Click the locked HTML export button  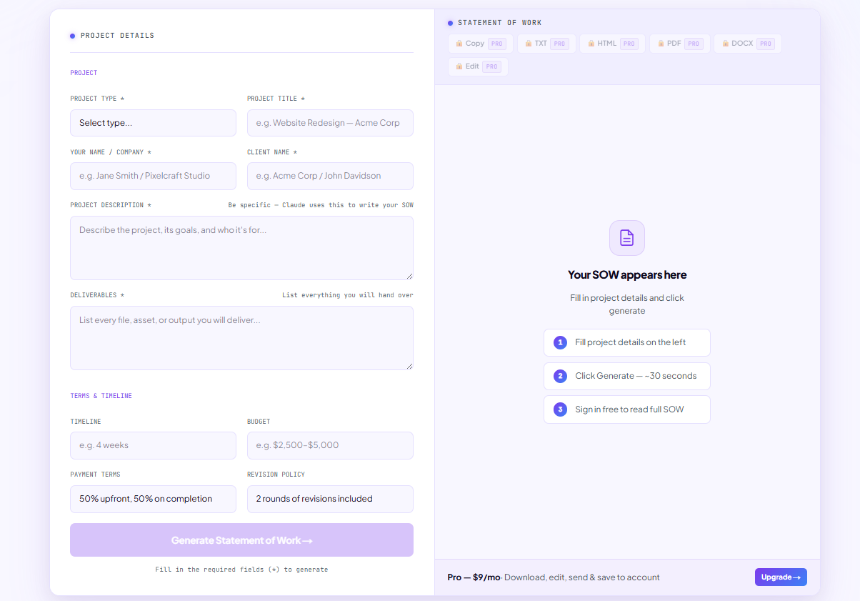(612, 44)
